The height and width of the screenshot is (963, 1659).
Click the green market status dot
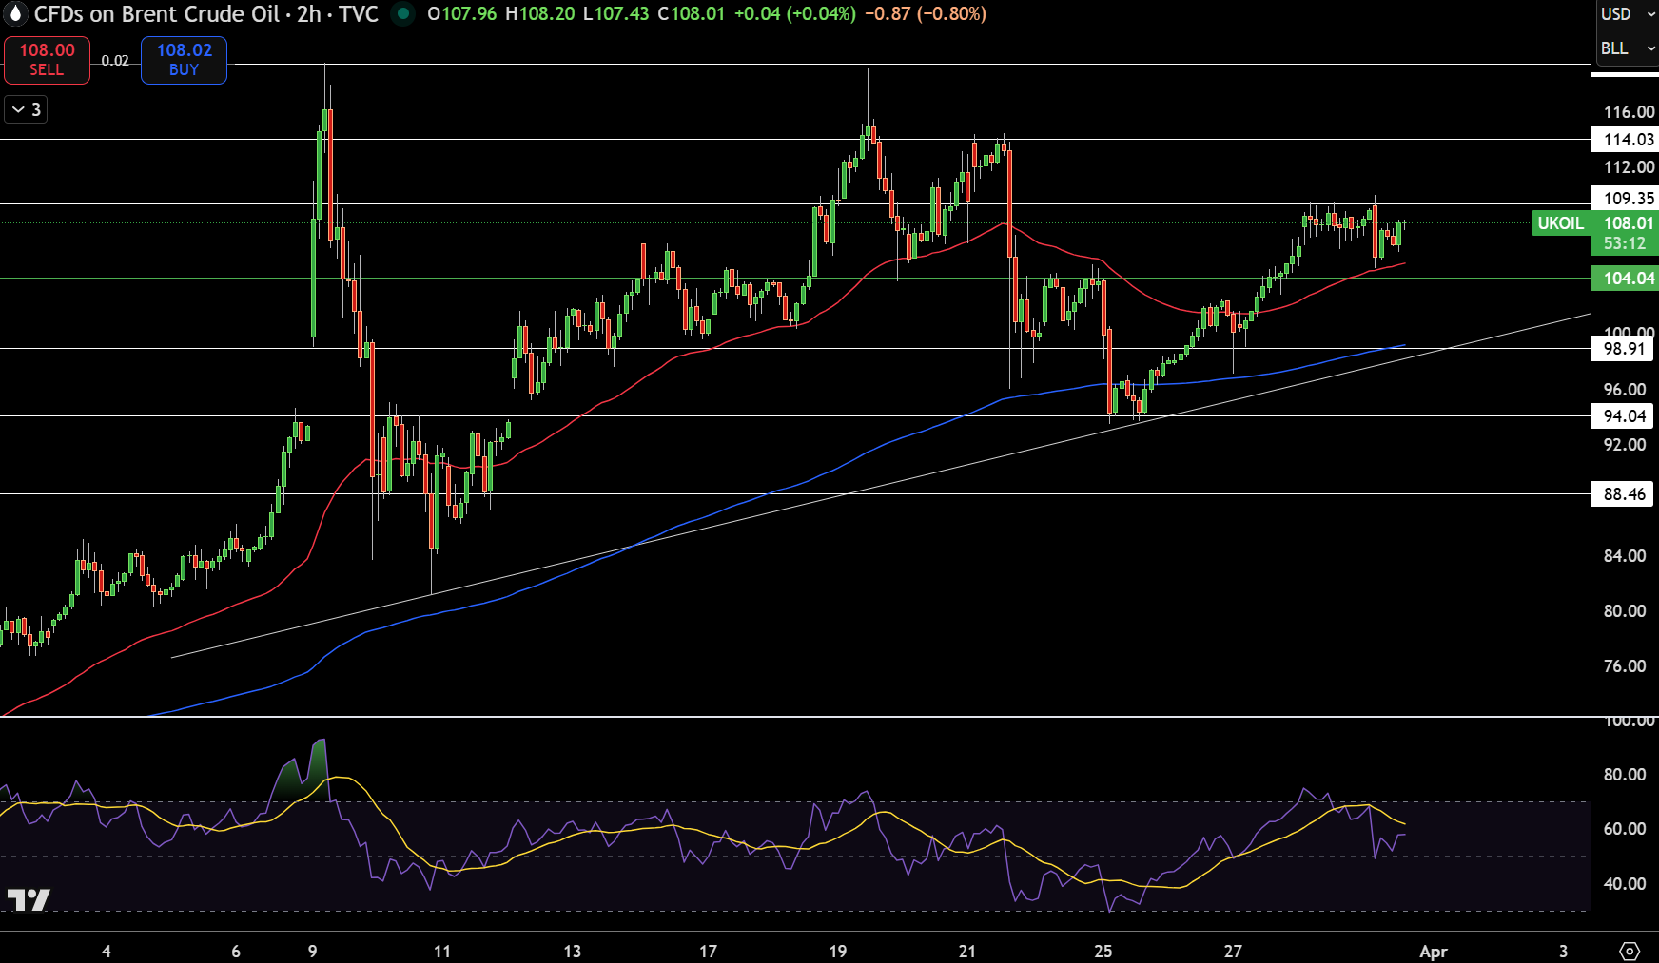tap(403, 14)
